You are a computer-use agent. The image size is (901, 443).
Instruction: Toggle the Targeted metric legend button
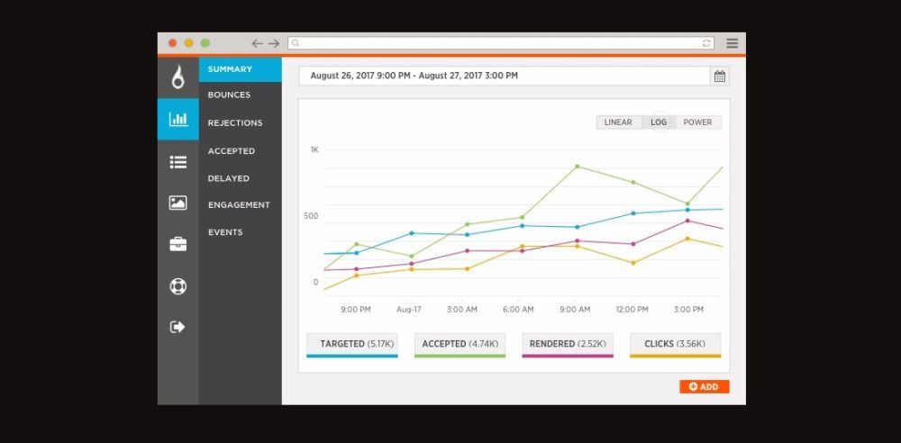pyautogui.click(x=352, y=344)
